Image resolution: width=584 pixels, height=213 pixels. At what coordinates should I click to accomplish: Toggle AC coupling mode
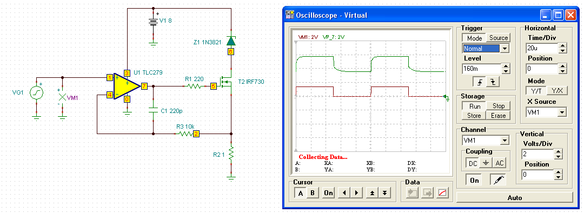(499, 163)
